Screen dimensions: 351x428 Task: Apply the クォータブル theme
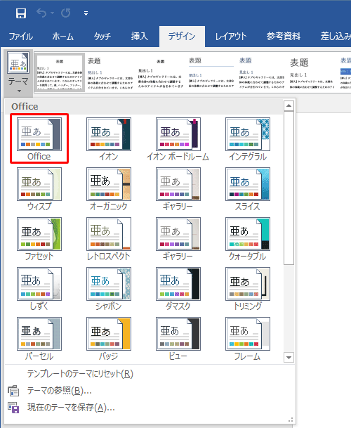pyautogui.click(x=248, y=238)
